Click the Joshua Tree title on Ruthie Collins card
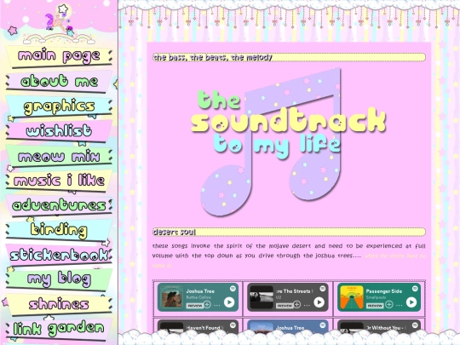Viewport: 460px width, 345px height. tap(200, 291)
